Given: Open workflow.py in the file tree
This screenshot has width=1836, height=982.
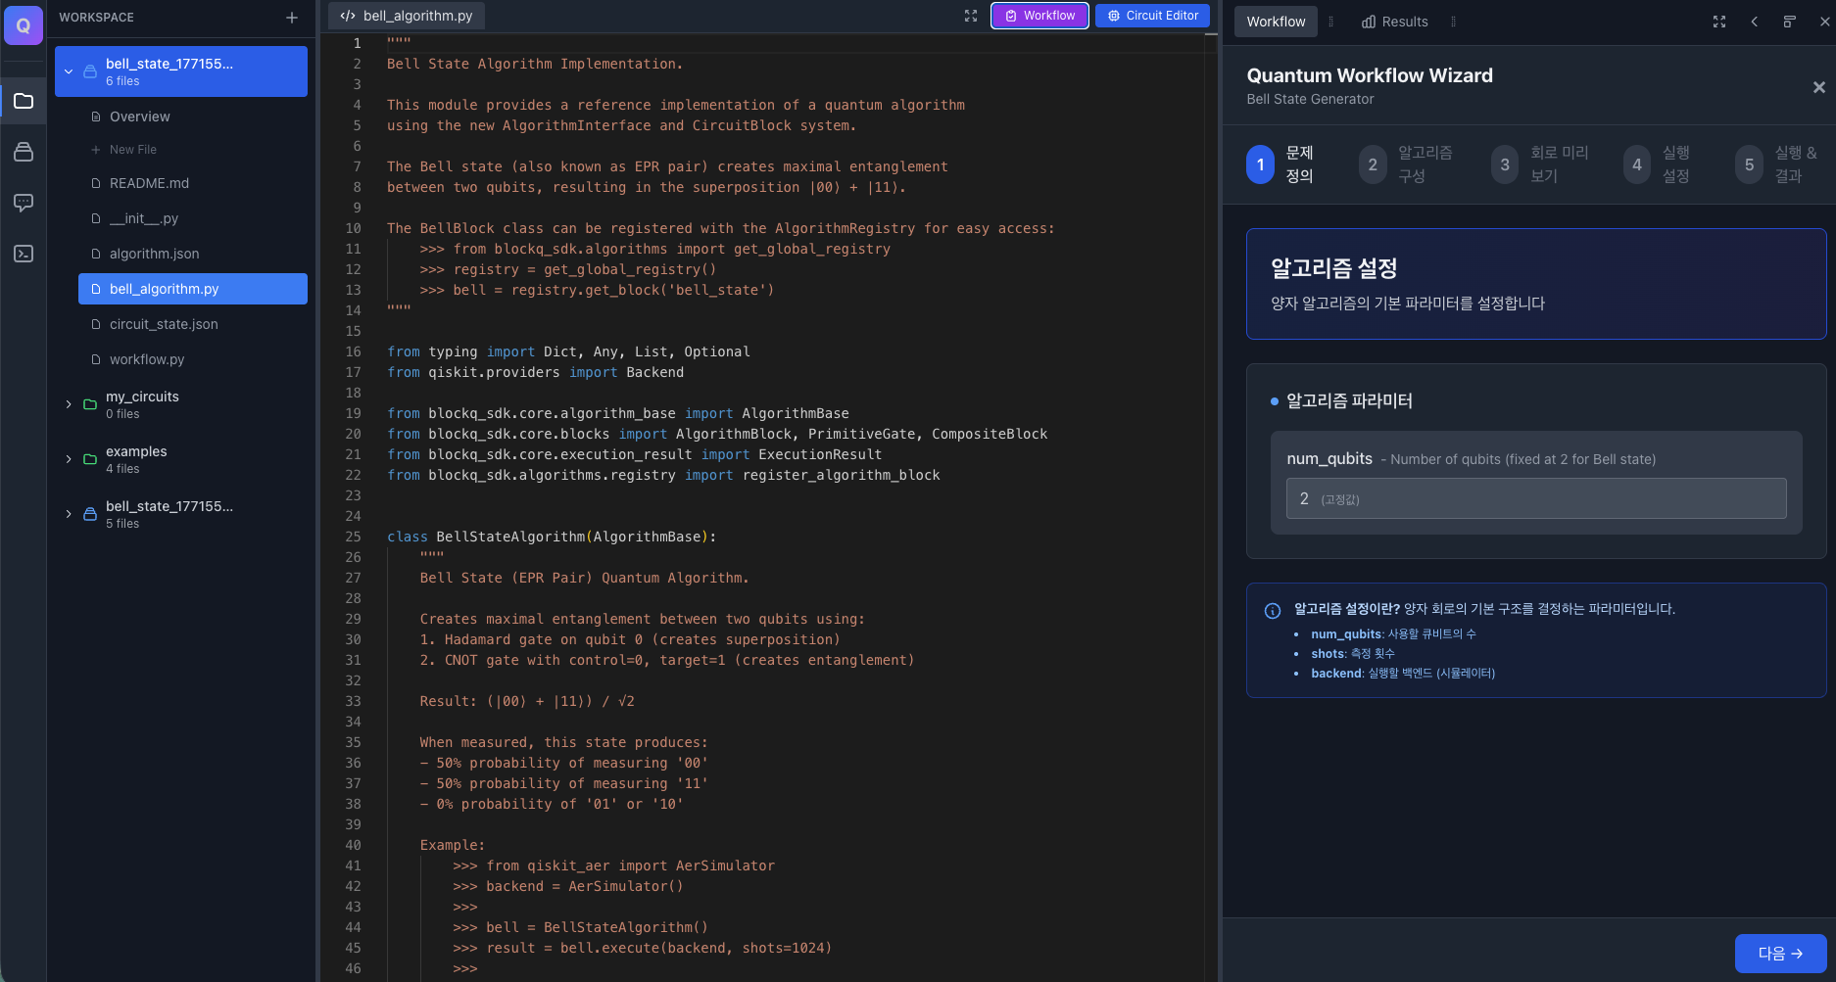Looking at the screenshot, I should [x=147, y=359].
